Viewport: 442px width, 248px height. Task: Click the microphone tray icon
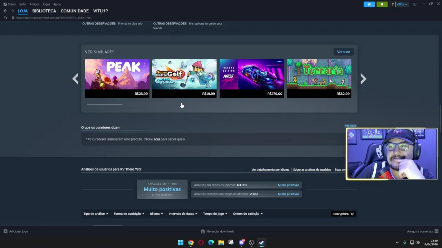pos(404,242)
